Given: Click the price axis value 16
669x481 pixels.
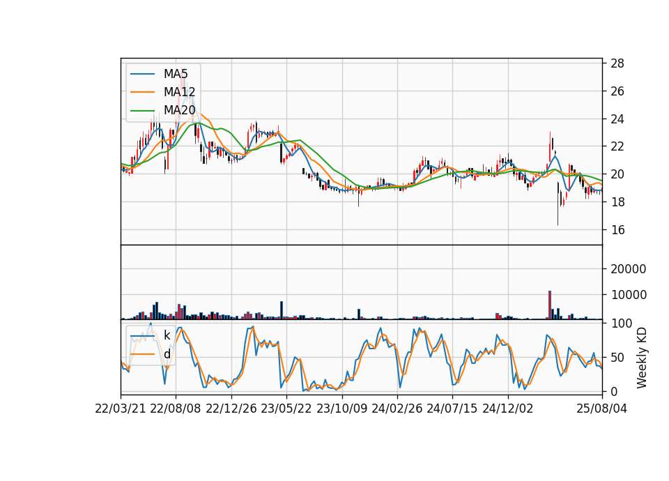Looking at the screenshot, I should 617,230.
